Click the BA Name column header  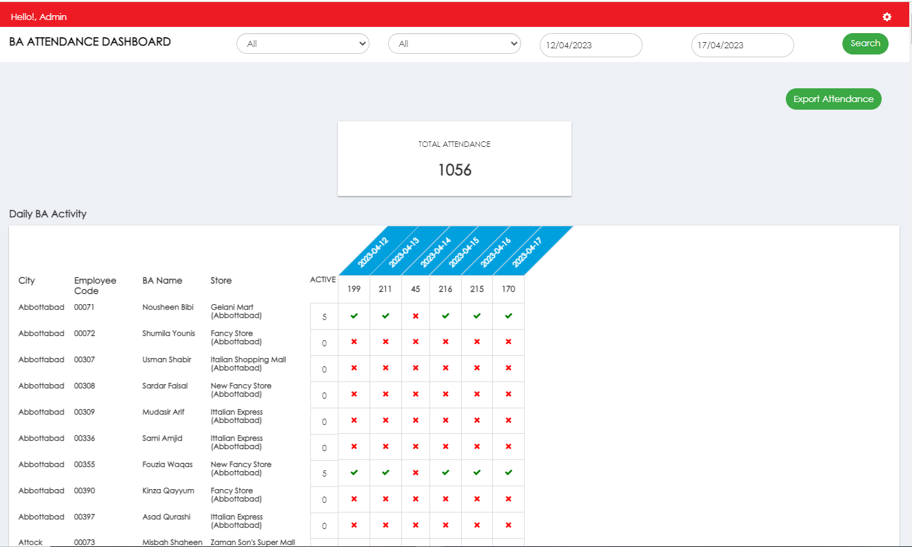pyautogui.click(x=162, y=281)
